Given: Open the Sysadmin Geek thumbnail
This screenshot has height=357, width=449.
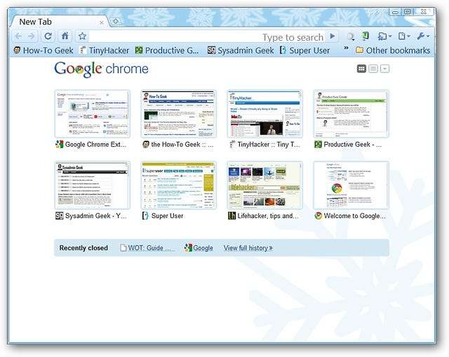Looking at the screenshot, I should [x=92, y=186].
